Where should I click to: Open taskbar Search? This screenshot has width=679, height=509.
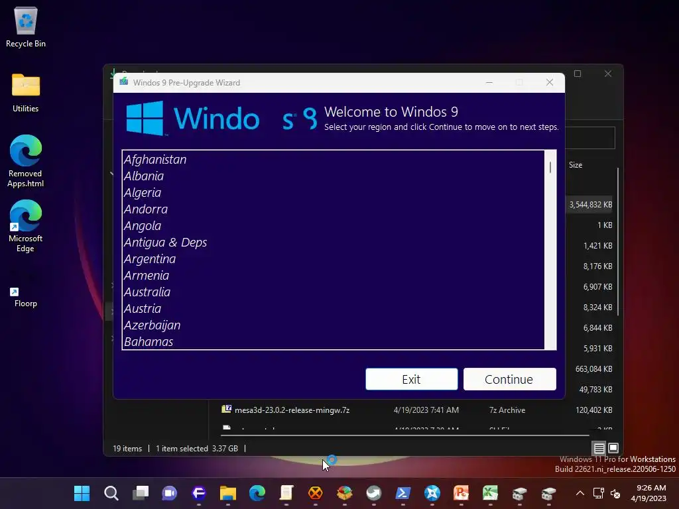111,492
